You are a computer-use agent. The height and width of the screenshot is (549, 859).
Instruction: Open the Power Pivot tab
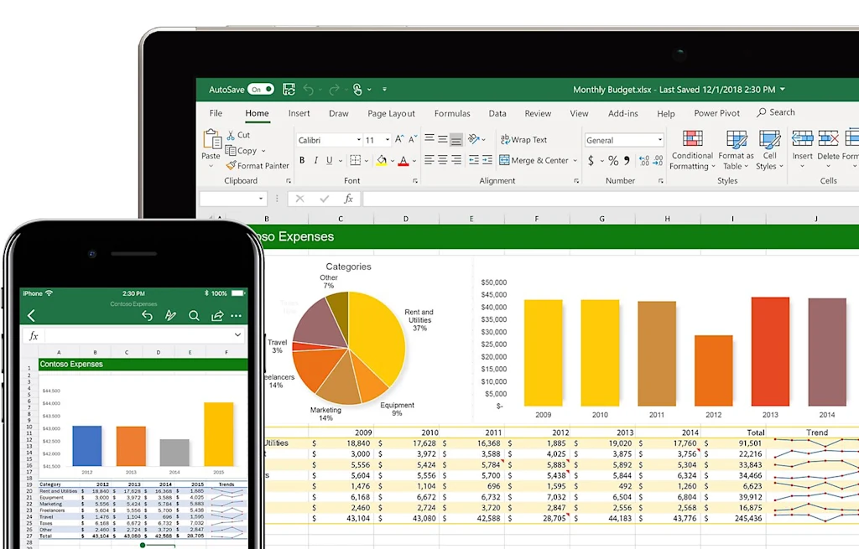coord(716,113)
